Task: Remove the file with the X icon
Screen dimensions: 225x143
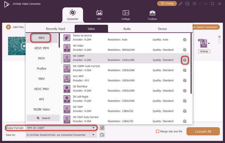Action: (219, 37)
